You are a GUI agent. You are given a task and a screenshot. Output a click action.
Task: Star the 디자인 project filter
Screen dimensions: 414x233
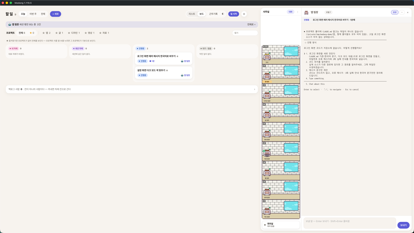(69, 33)
